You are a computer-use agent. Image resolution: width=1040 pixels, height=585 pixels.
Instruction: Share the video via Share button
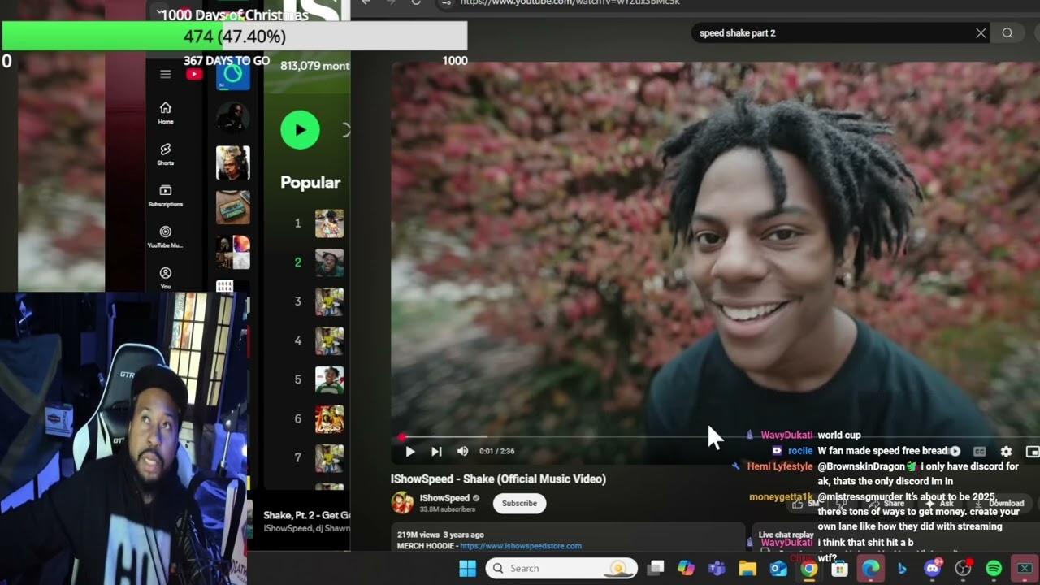(x=887, y=504)
